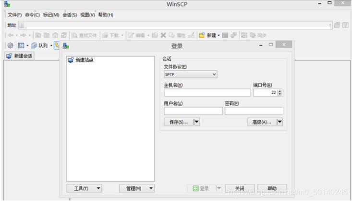
Task: Click the 下载 download toolbar button
Action: coord(110,35)
